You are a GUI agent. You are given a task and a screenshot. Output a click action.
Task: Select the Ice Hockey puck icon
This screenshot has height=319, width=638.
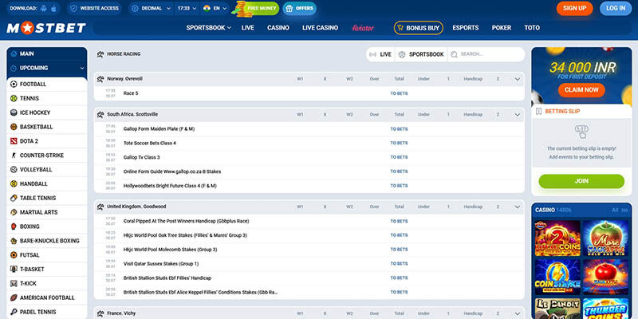pyautogui.click(x=14, y=112)
